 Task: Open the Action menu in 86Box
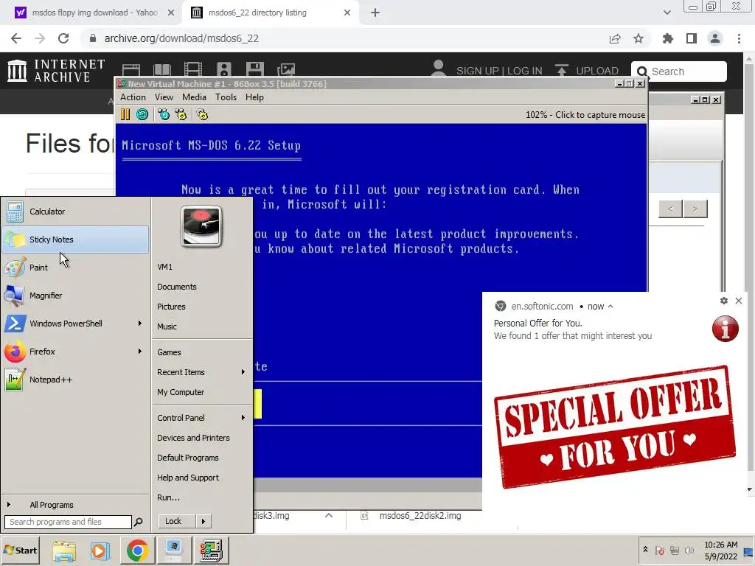[133, 97]
